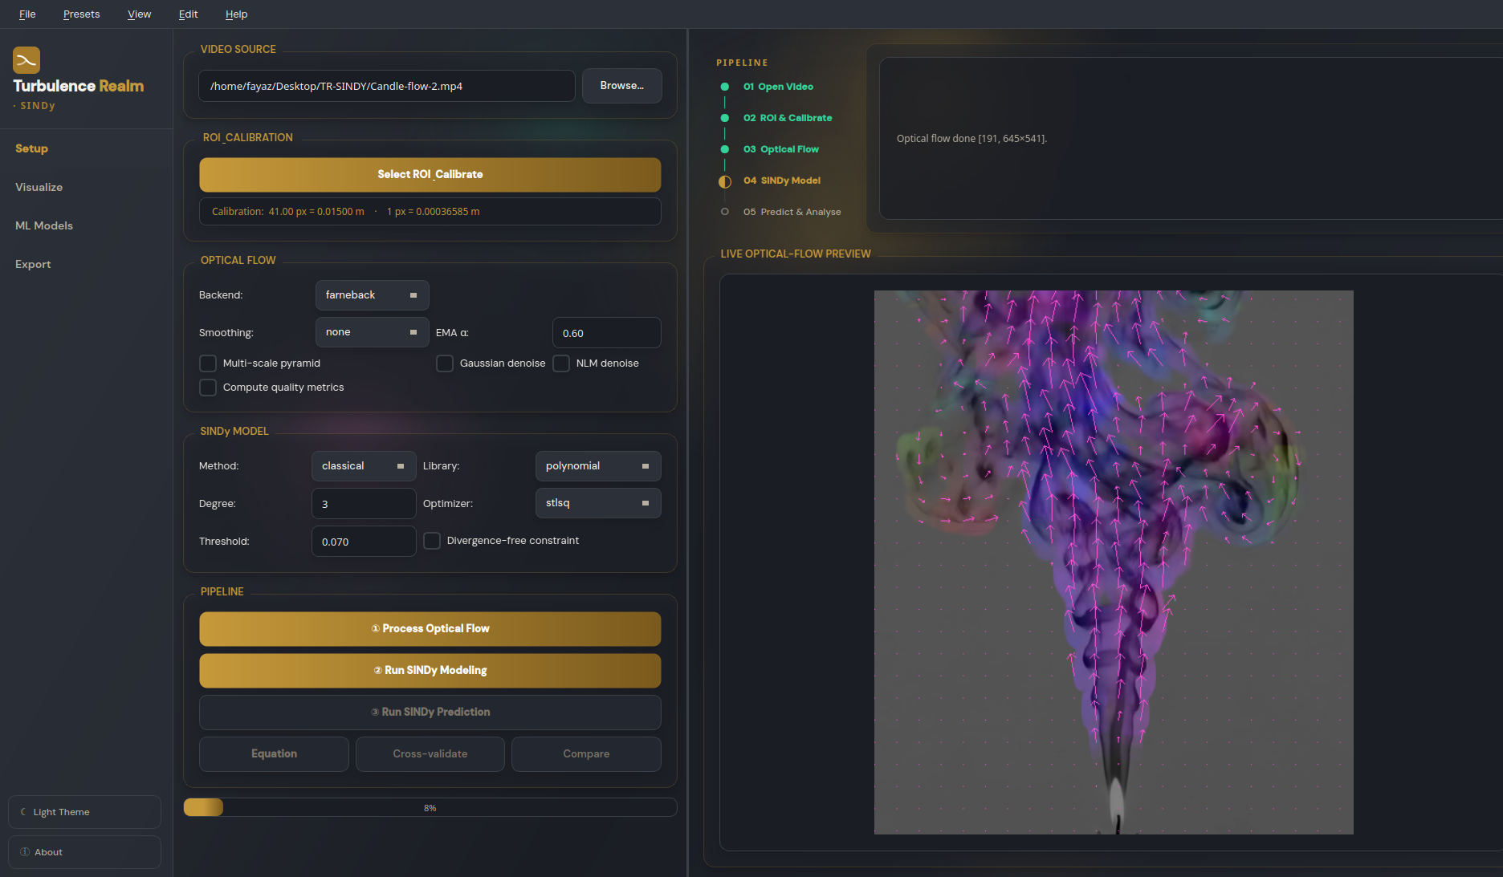Open the Edit menu
The image size is (1503, 877).
tap(189, 14)
